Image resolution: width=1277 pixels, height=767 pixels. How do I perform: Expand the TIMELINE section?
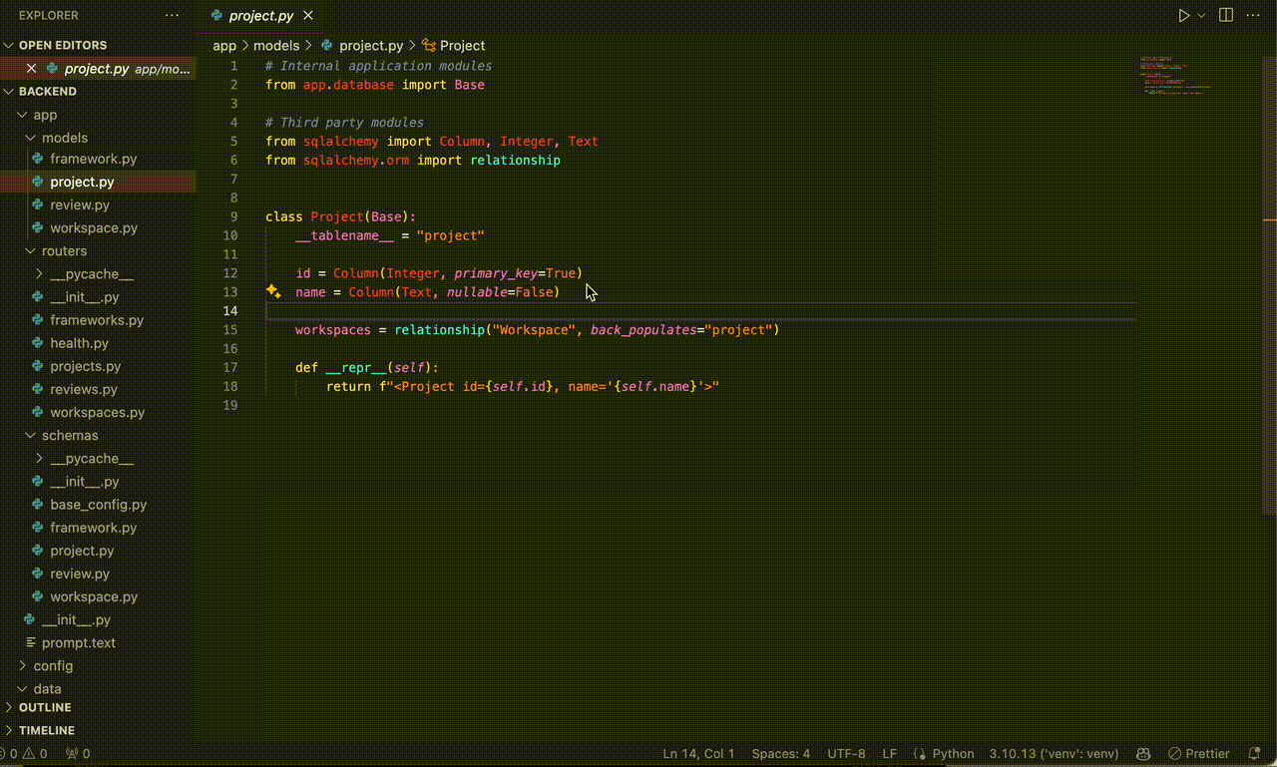46,730
